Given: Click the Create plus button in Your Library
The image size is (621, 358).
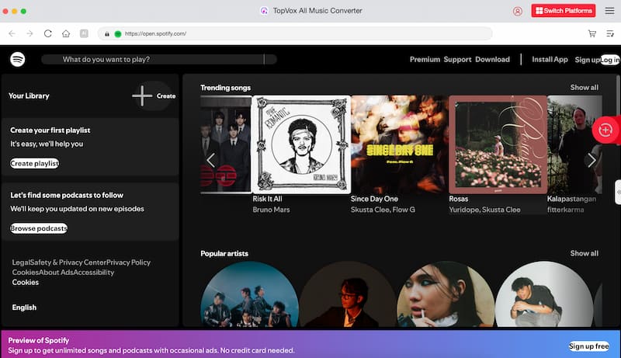Looking at the screenshot, I should click(x=154, y=96).
